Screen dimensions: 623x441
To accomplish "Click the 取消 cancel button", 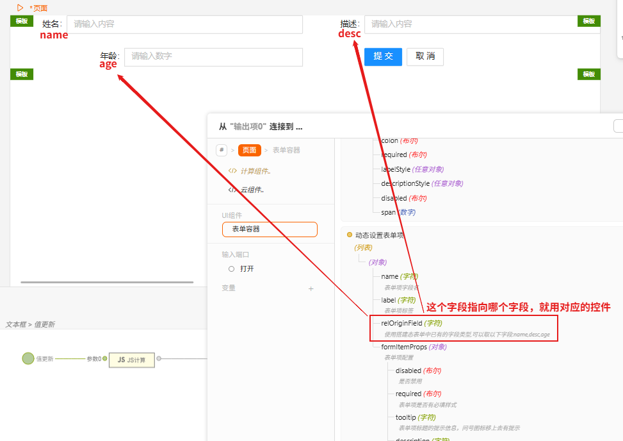I will click(x=425, y=56).
